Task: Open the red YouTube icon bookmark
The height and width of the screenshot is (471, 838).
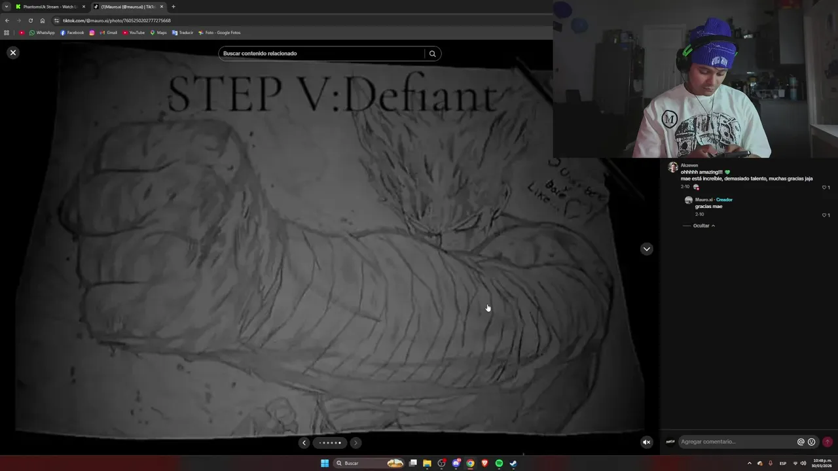Action: (x=22, y=33)
